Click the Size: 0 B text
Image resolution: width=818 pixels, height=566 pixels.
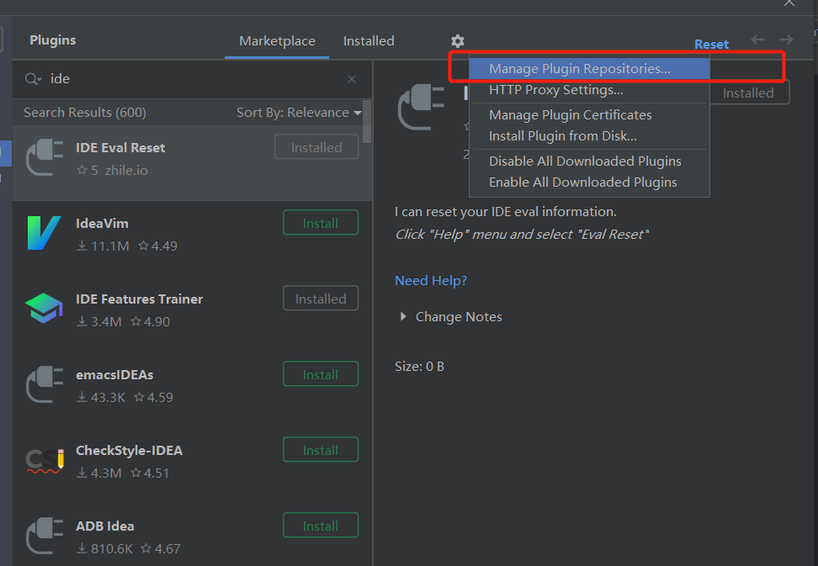(419, 367)
